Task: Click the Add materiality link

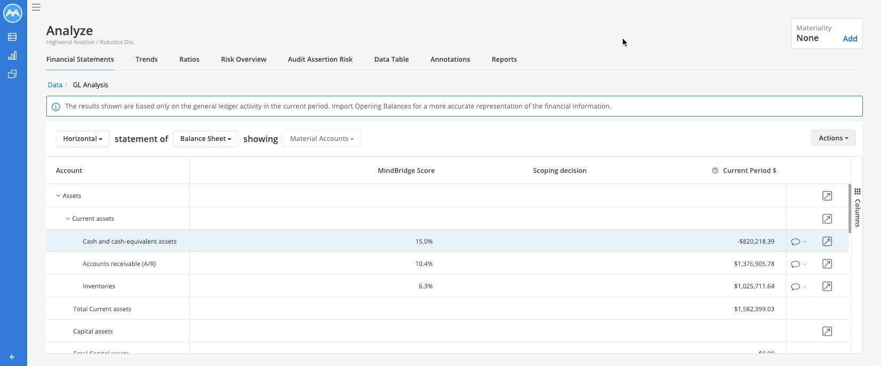Action: [850, 39]
